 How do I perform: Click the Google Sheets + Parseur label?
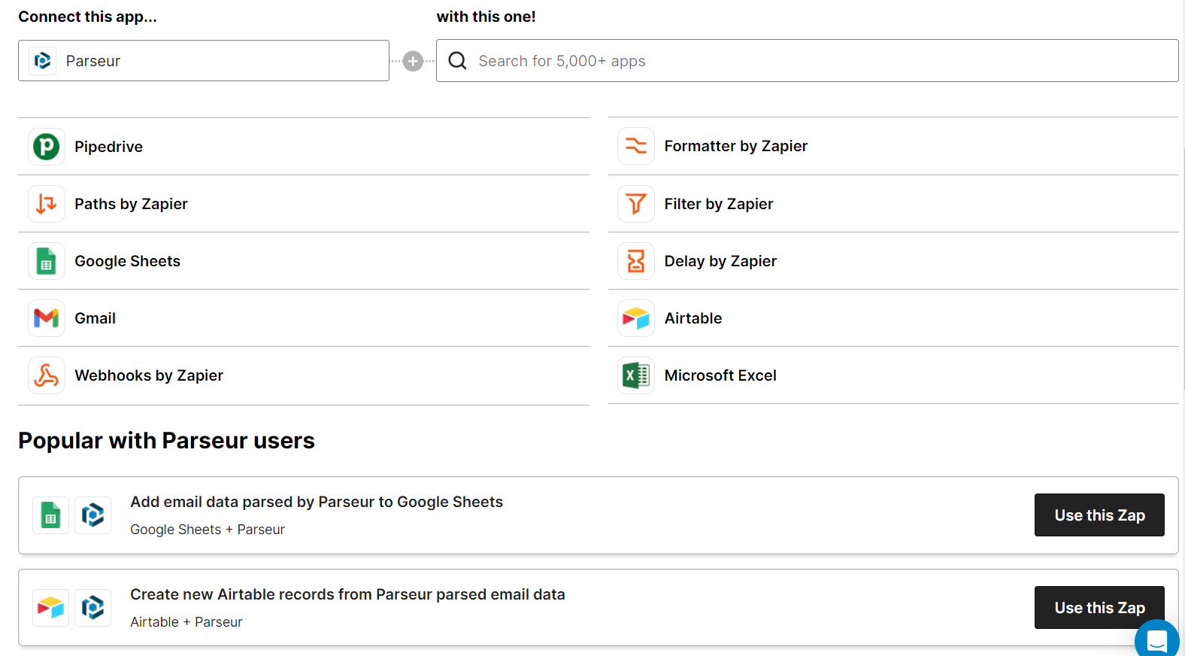[x=208, y=529]
